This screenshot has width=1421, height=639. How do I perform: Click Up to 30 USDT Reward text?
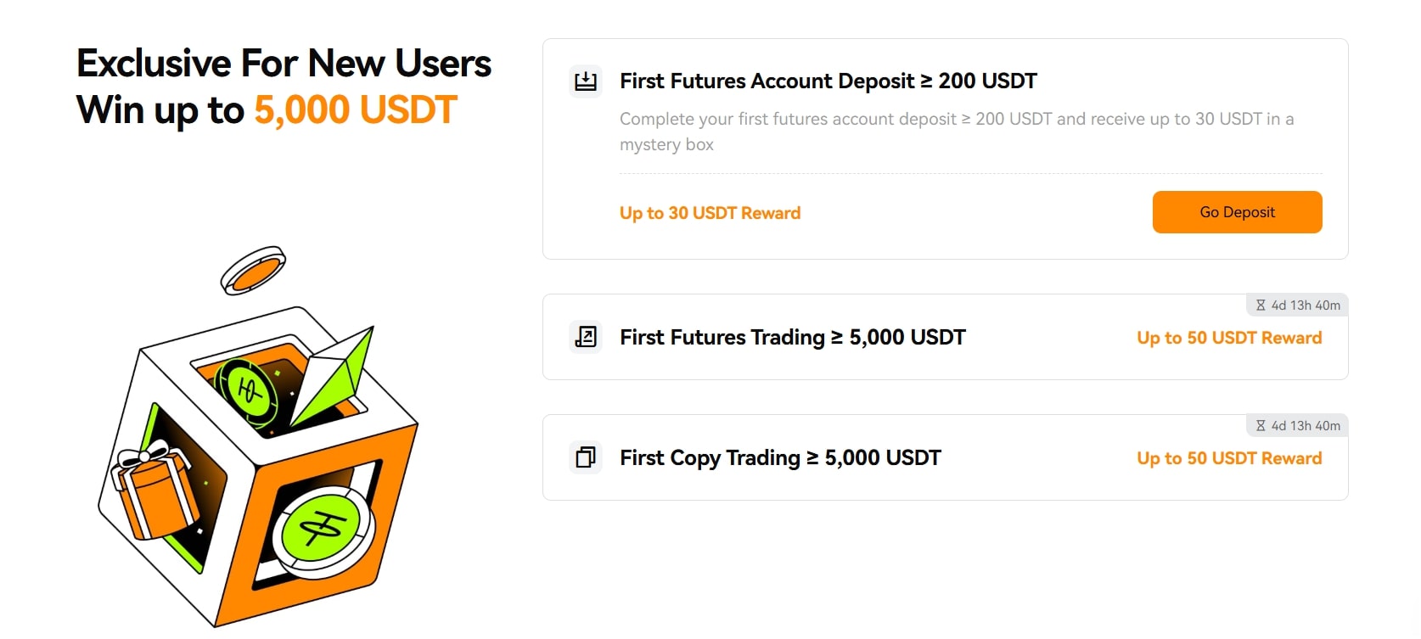point(710,213)
